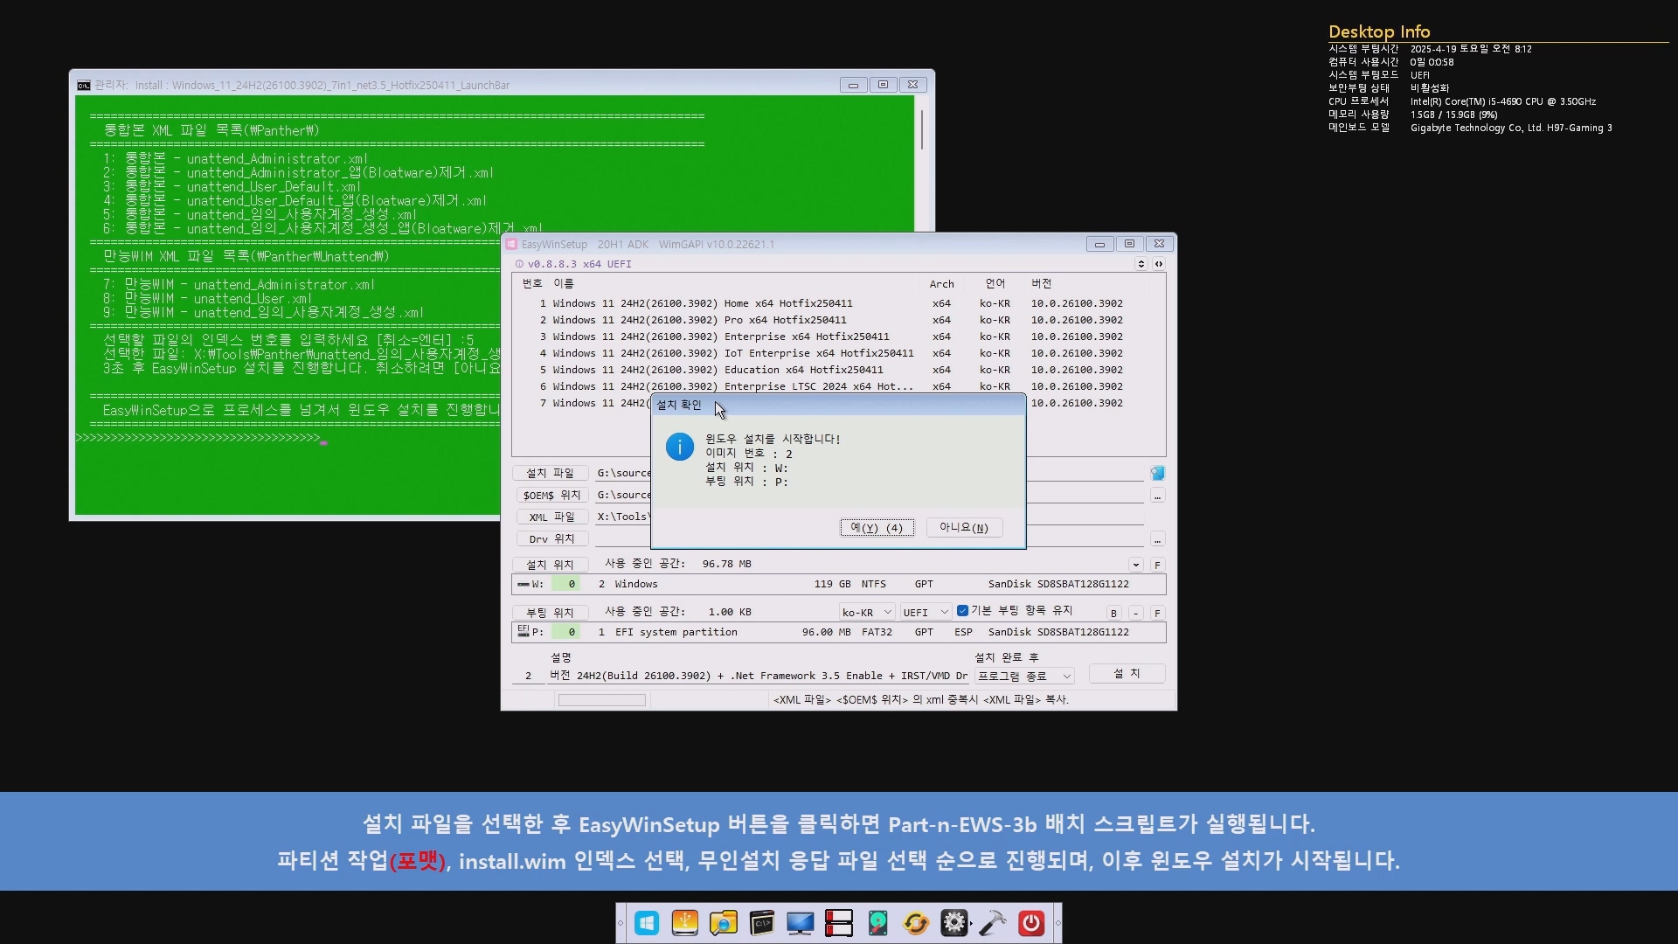Click the red power button dock icon

[x=1031, y=923]
